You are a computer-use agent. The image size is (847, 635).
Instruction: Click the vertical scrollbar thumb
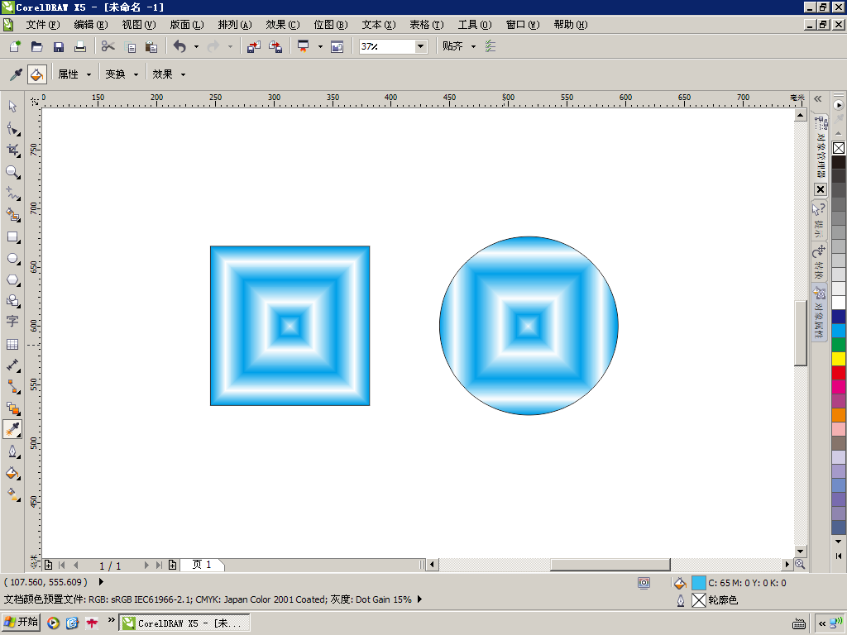click(801, 332)
